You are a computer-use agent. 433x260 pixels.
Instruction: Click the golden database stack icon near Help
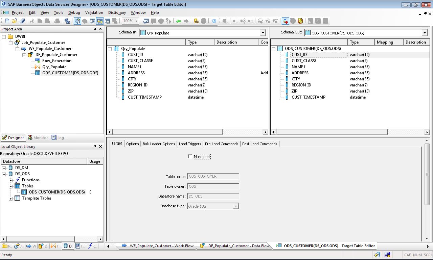click(x=196, y=21)
